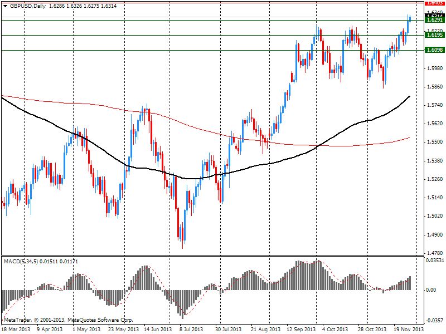Viewport: 446px width, 334px height.
Task: Click the 18 Mar 2013 date label
Action: coord(16,329)
